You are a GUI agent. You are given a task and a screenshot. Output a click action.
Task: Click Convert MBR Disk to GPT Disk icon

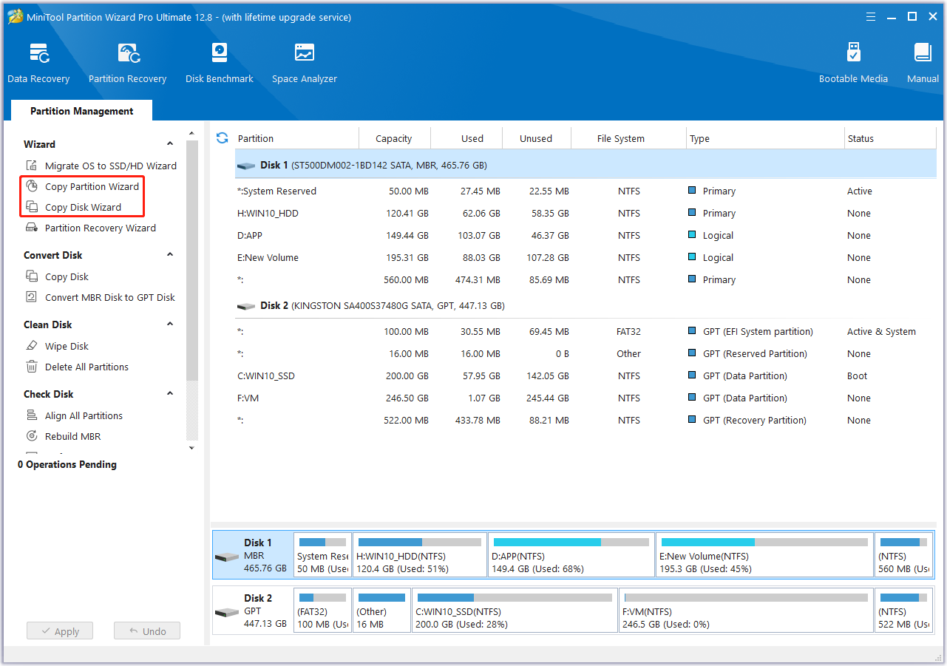click(x=32, y=297)
